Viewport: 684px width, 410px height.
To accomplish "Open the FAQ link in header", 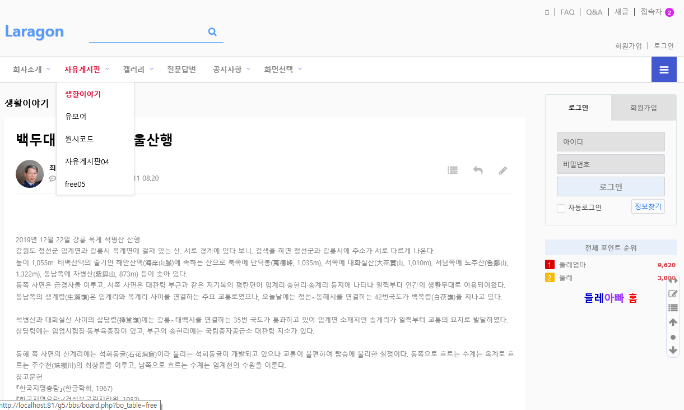I will 567,12.
